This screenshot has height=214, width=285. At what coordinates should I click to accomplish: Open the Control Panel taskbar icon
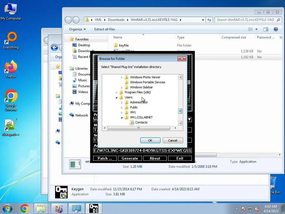[76, 208]
